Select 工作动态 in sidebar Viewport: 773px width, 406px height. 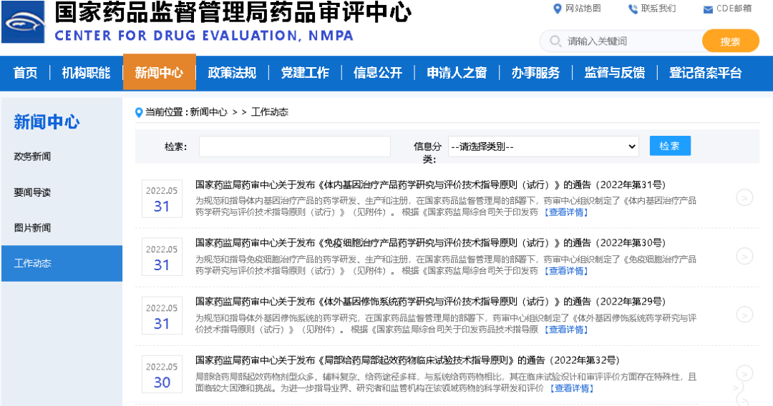click(62, 263)
